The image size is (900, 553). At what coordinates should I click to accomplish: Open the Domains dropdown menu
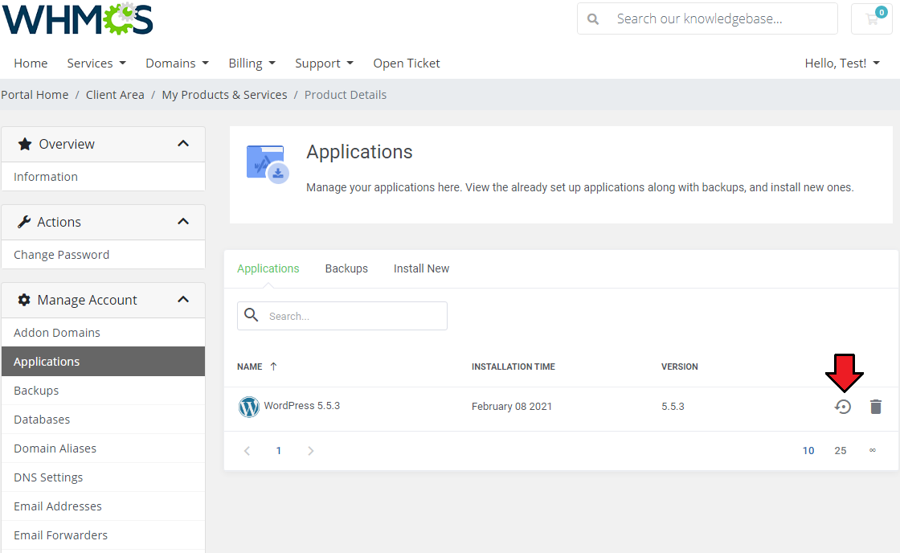pyautogui.click(x=178, y=63)
